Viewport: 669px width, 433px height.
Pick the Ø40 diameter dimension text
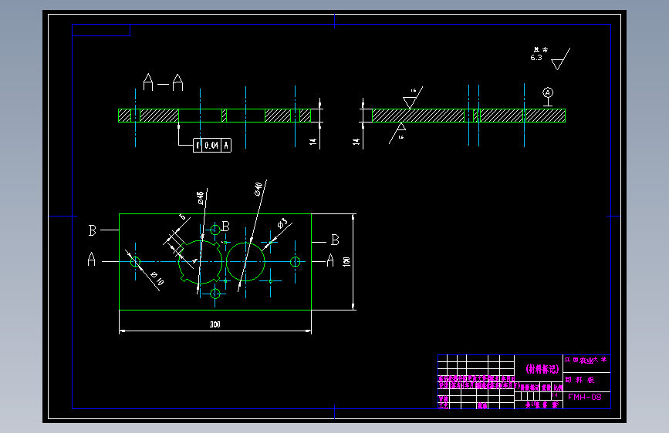tap(258, 189)
